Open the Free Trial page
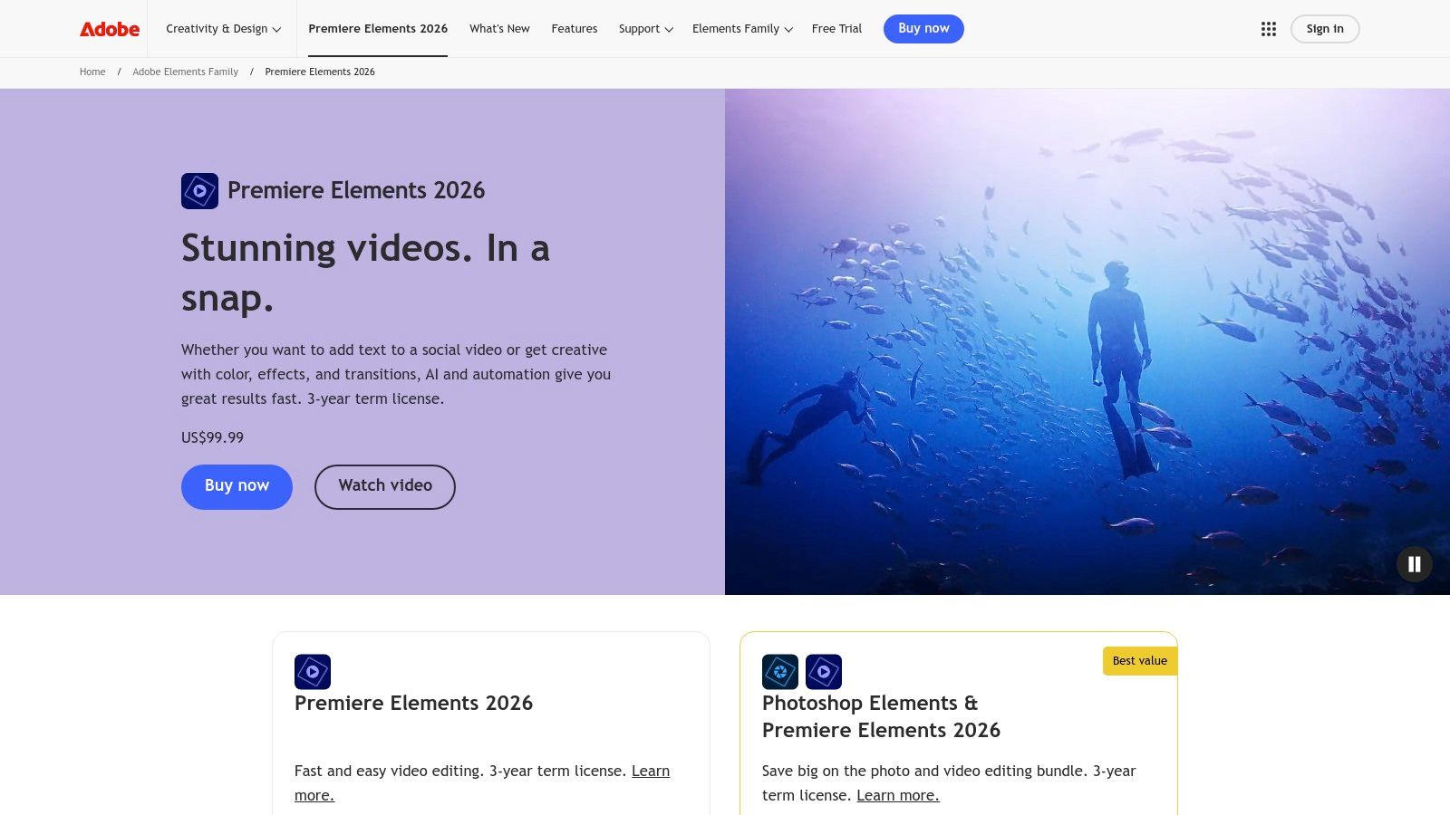This screenshot has width=1450, height=815. click(836, 28)
